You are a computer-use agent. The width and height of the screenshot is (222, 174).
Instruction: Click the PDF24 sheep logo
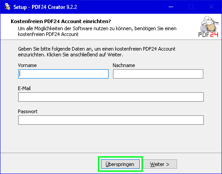[208, 27]
